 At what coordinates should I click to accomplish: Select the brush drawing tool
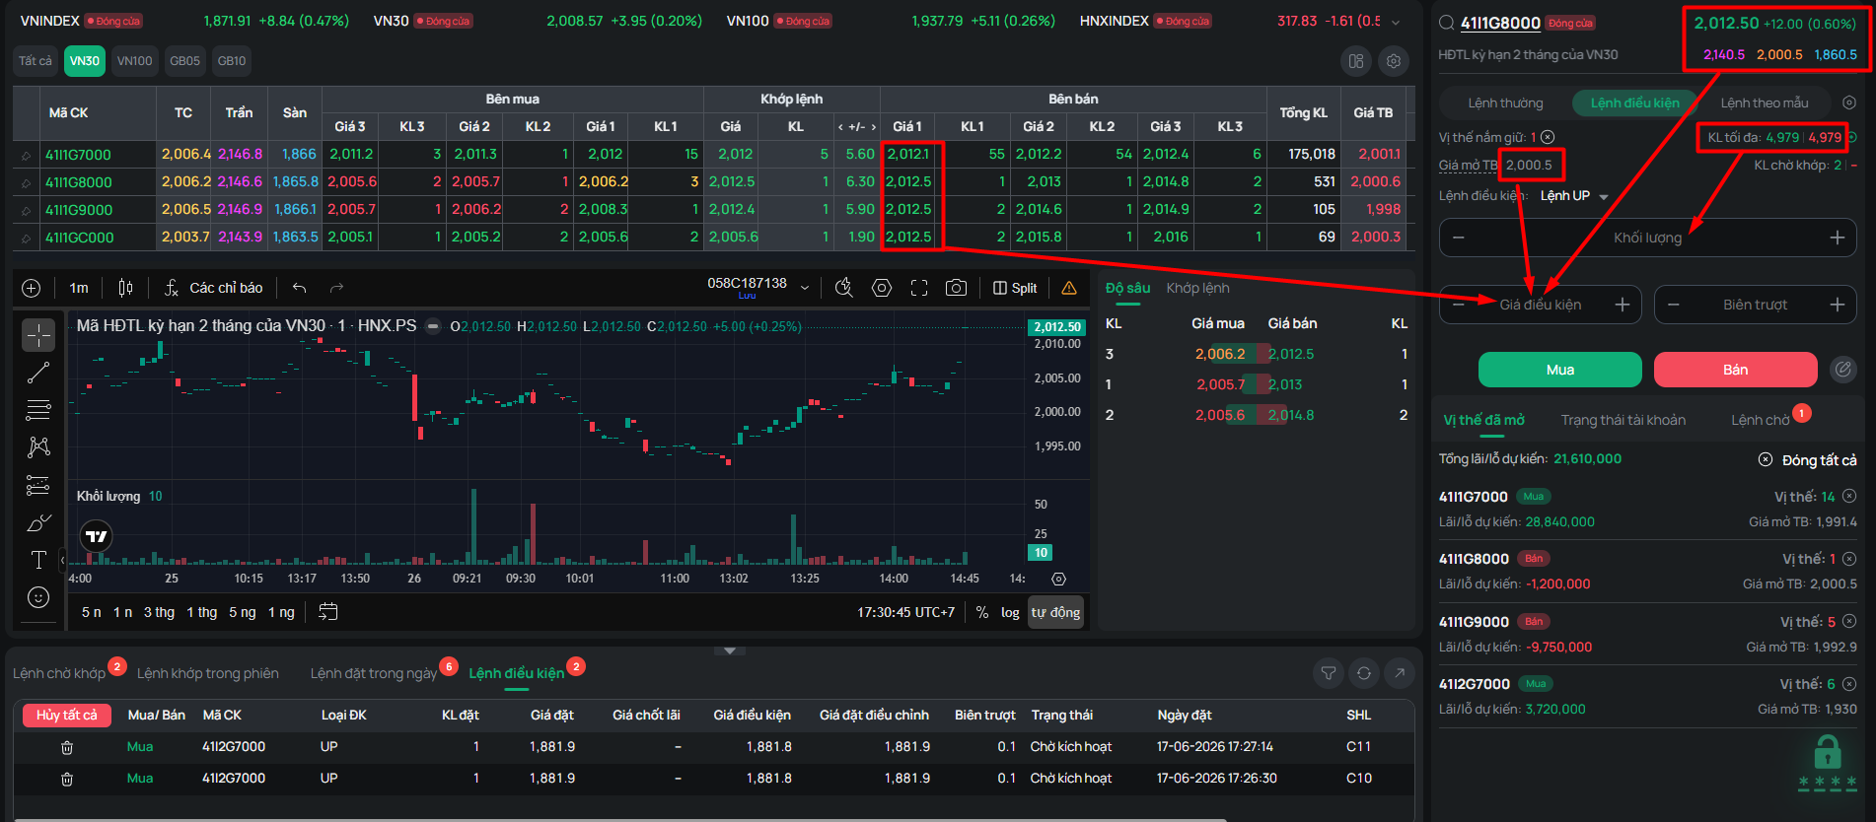click(38, 522)
